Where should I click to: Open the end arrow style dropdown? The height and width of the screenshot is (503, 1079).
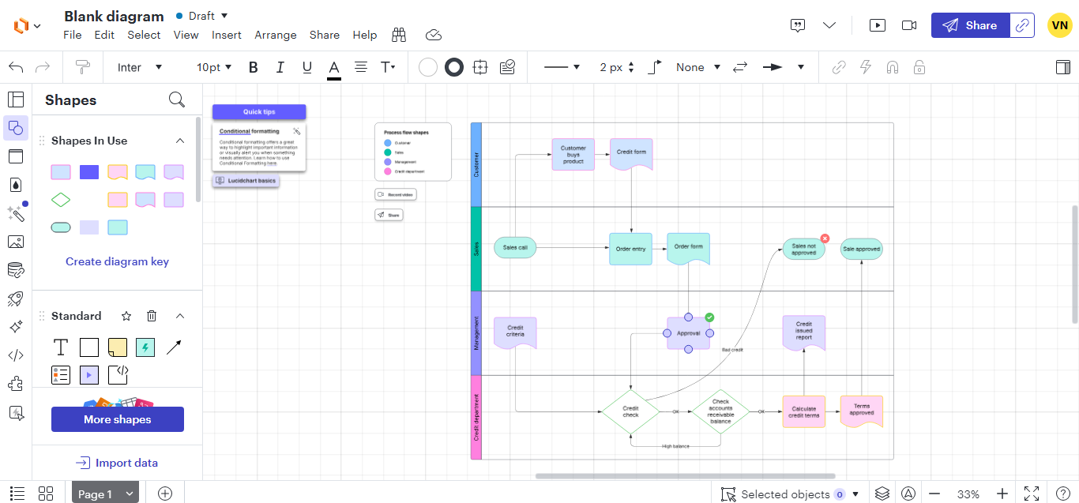pos(784,67)
